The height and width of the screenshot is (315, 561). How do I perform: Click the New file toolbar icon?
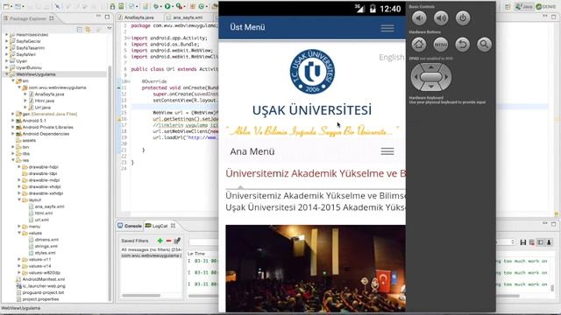click(6, 6)
